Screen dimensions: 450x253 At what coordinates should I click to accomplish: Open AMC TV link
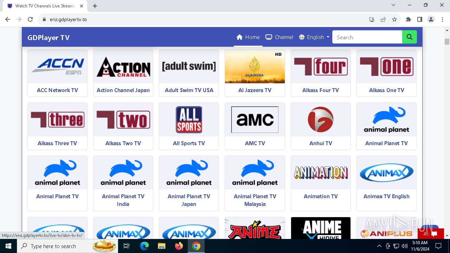pyautogui.click(x=255, y=143)
